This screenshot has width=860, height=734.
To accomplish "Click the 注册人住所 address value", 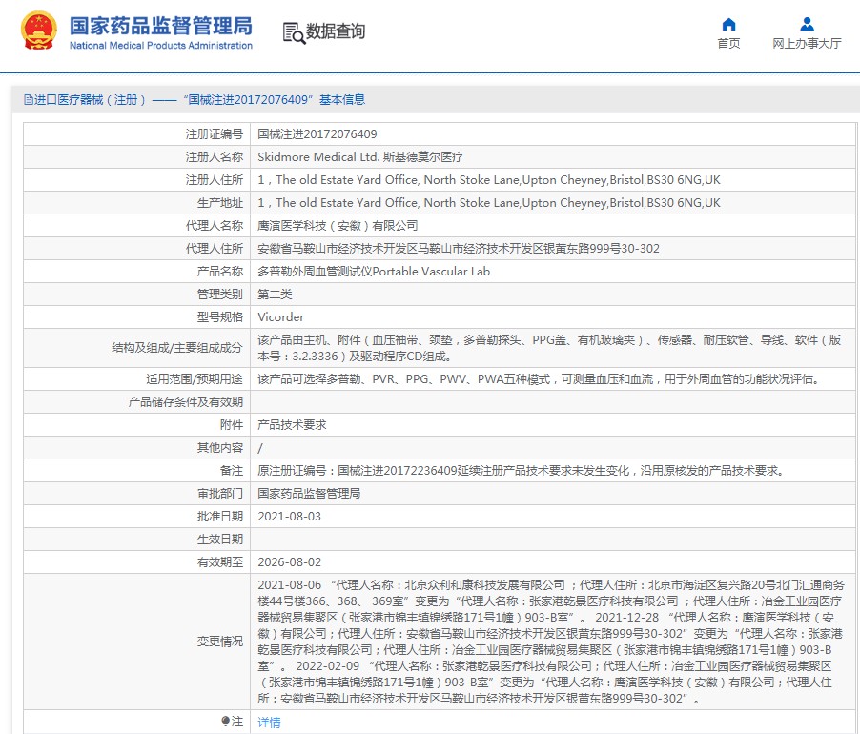I will pos(489,180).
